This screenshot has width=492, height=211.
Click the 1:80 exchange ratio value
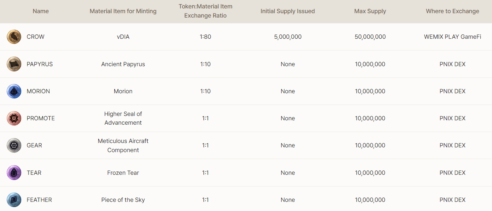coord(205,37)
